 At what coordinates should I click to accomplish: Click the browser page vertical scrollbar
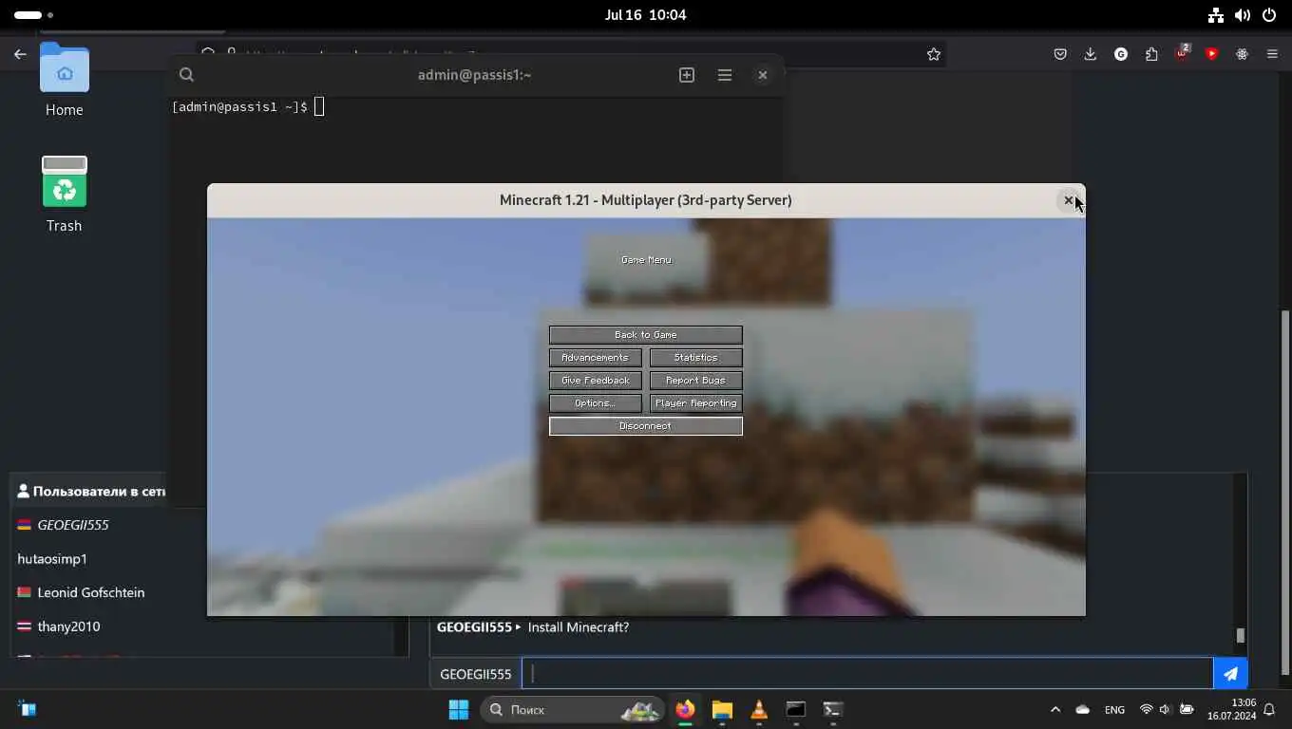[x=1285, y=491]
